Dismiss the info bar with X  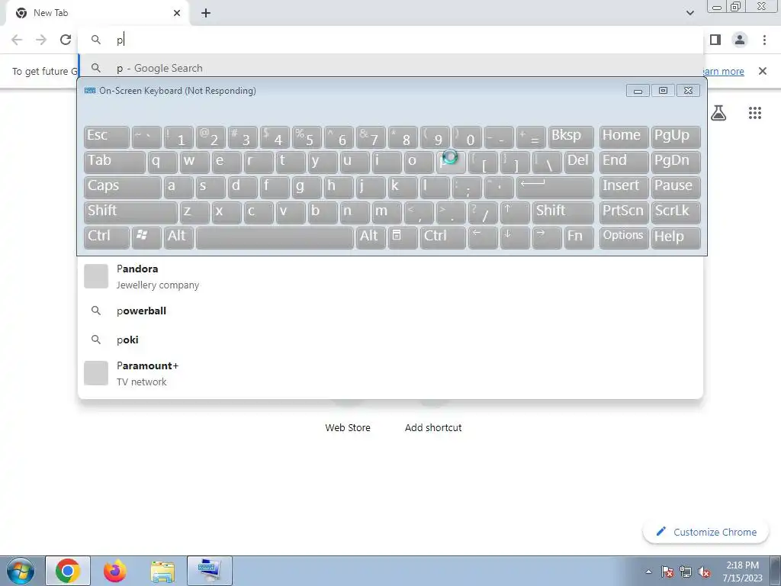pyautogui.click(x=762, y=71)
